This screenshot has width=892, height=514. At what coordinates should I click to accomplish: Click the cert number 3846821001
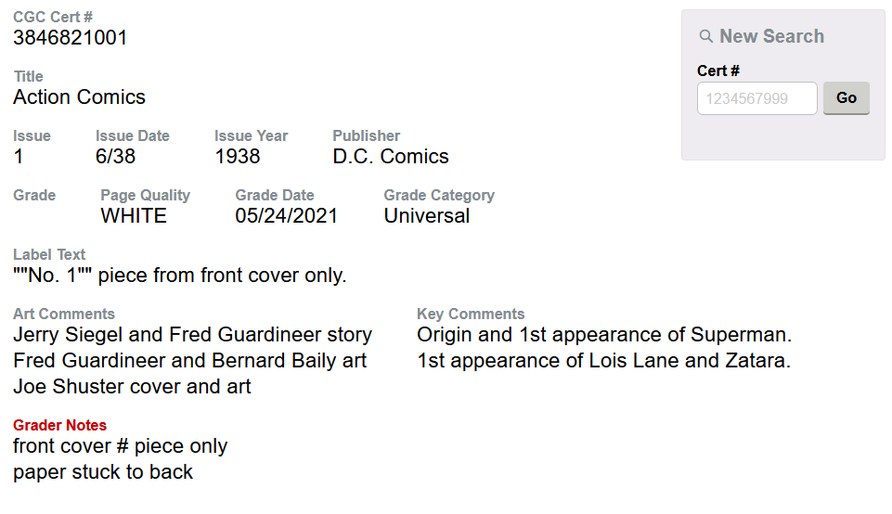(71, 38)
